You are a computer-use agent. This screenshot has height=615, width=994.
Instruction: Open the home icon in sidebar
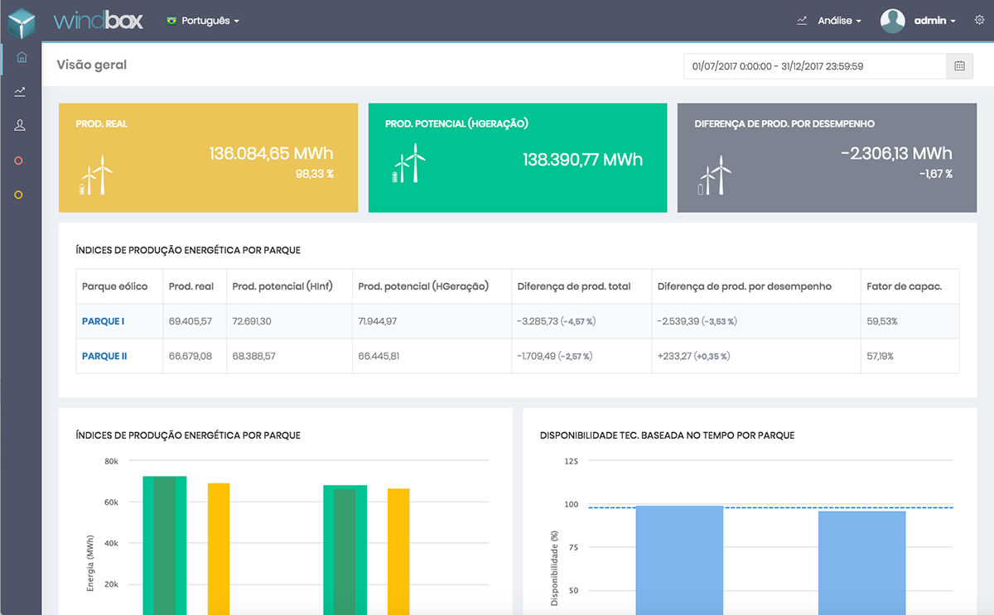tap(21, 57)
